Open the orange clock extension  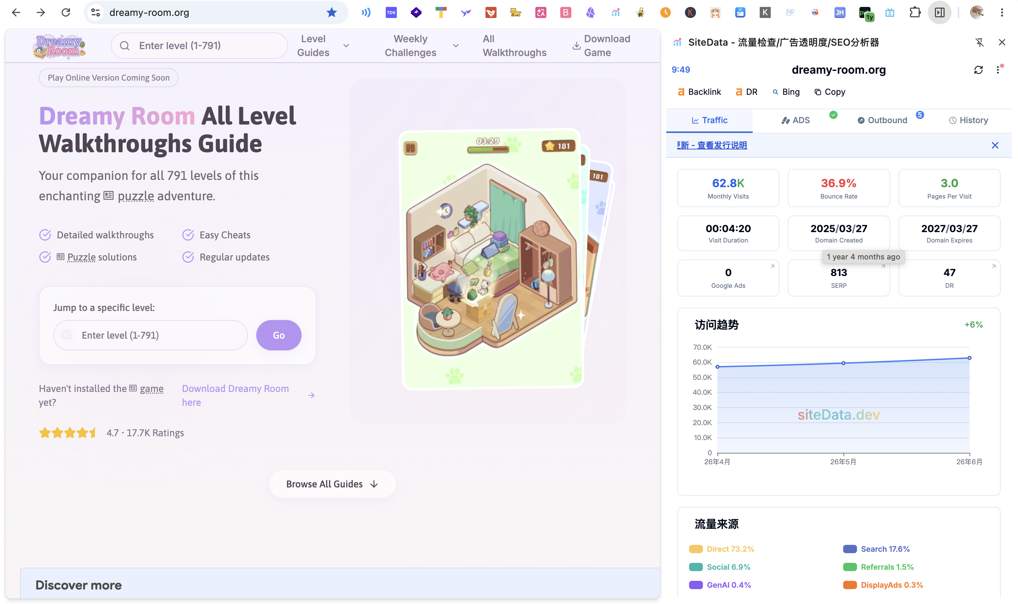tap(665, 12)
